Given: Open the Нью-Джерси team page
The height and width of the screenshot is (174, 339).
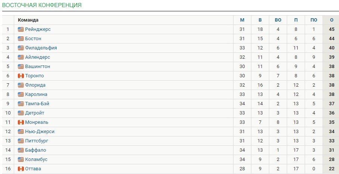Looking at the screenshot, I should coord(40,132).
